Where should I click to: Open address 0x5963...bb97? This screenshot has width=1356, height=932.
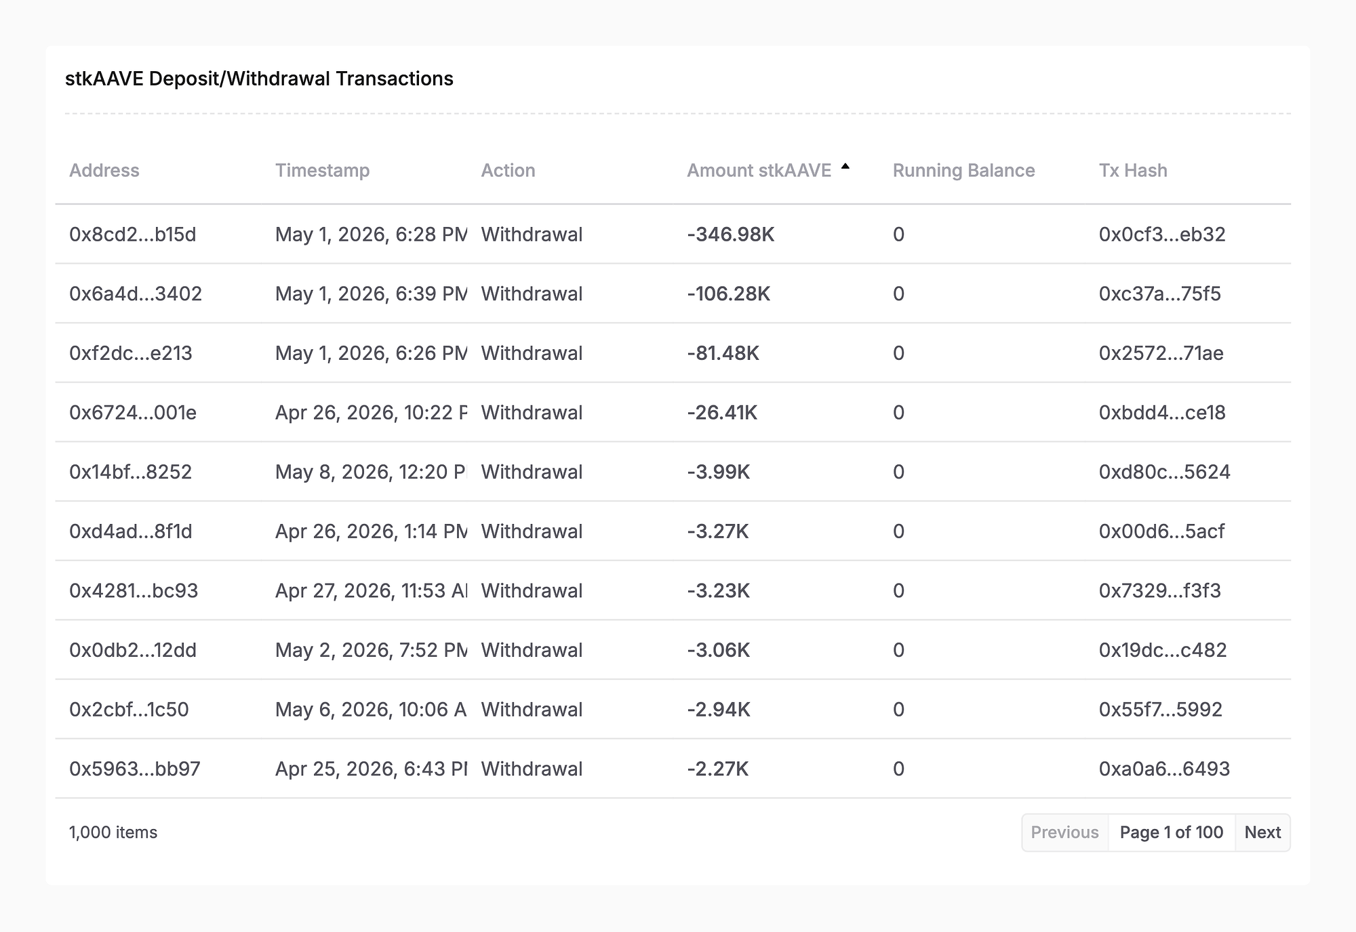click(x=135, y=769)
